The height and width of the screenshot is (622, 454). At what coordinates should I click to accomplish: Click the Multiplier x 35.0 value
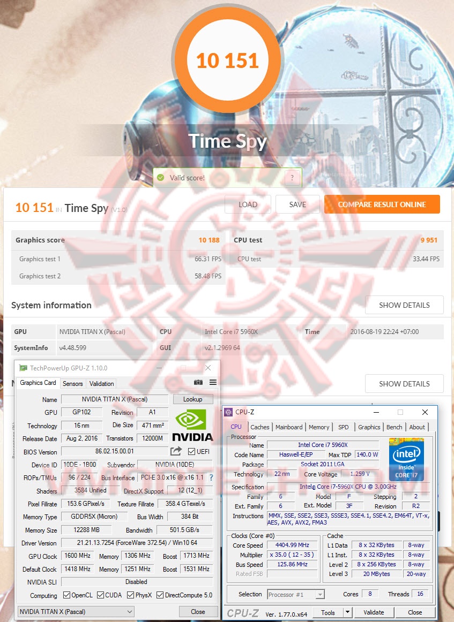click(x=292, y=555)
